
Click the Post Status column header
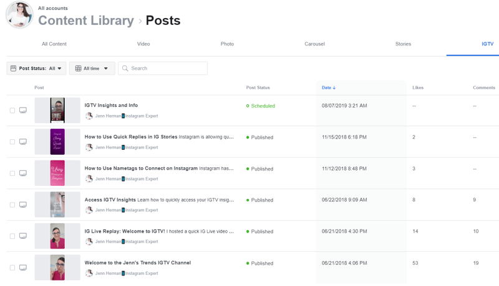pyautogui.click(x=258, y=88)
